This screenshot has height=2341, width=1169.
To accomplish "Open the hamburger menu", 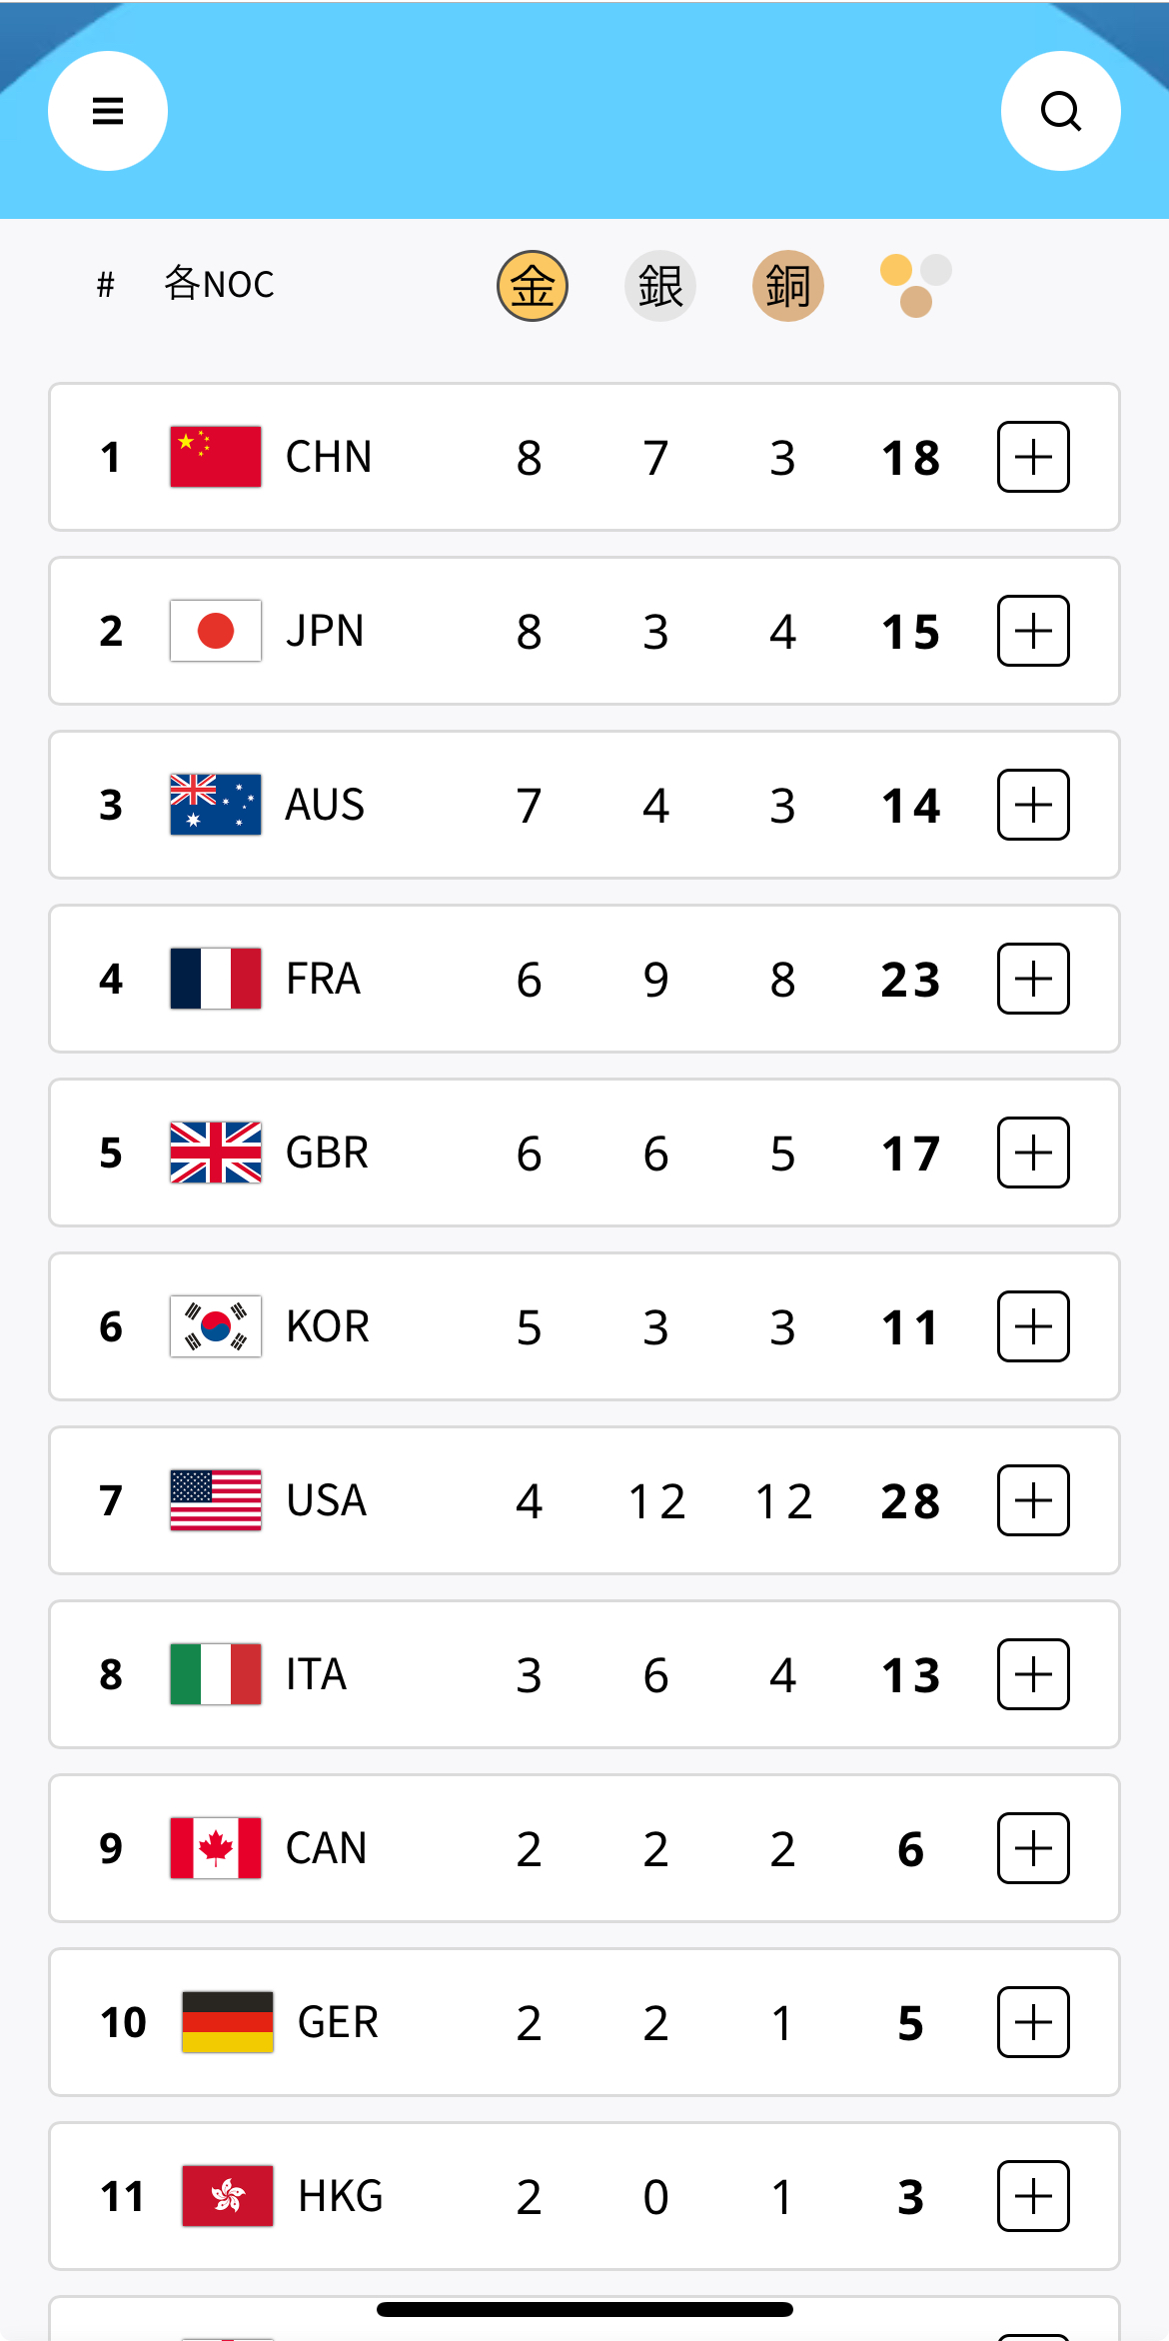I will [x=108, y=111].
